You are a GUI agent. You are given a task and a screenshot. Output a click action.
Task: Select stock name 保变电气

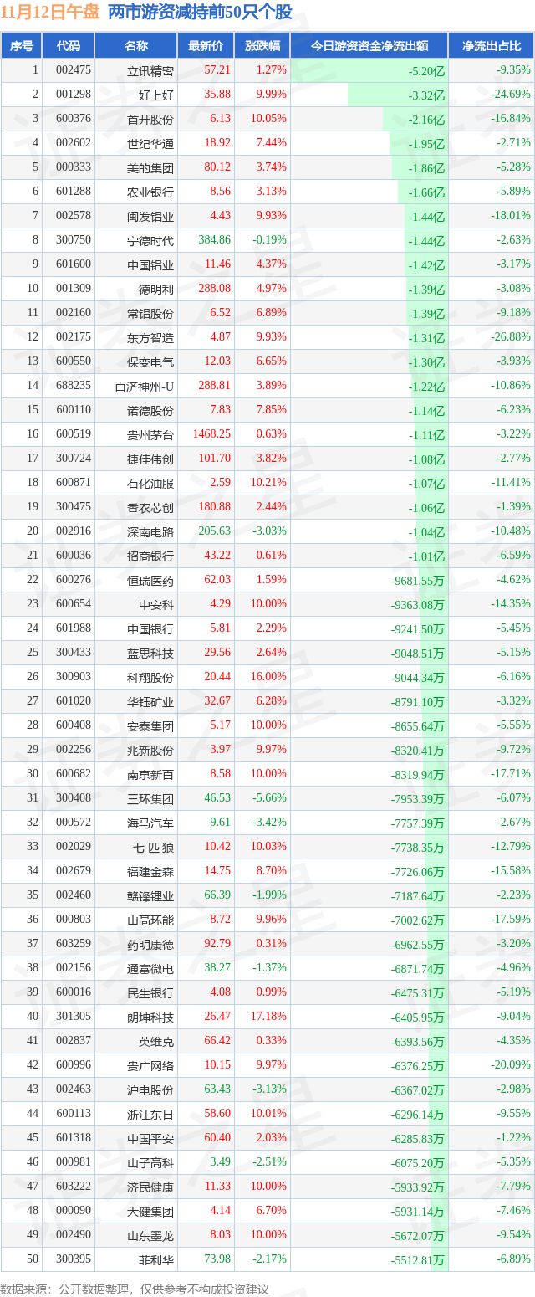150,362
